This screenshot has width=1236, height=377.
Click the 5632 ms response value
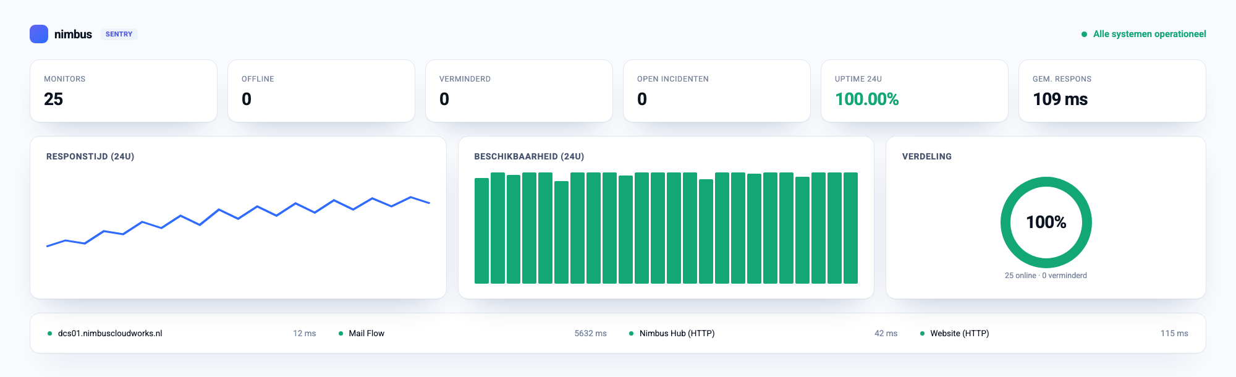pyautogui.click(x=590, y=333)
